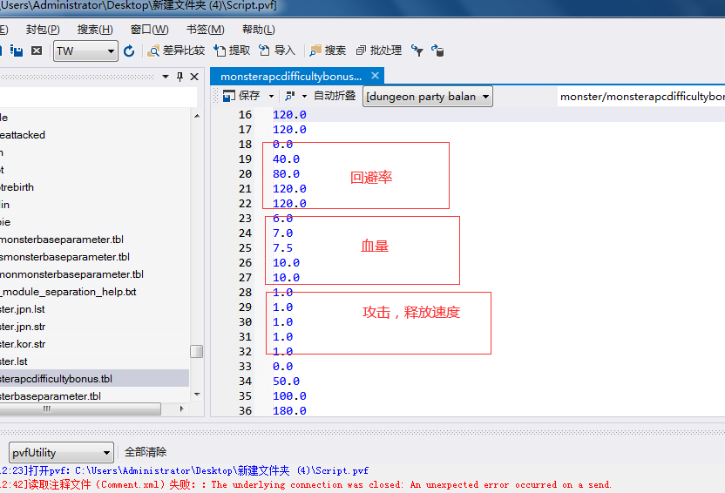Open the 搜索 search tool in toolbar
Screen dimensions: 725x493
(328, 51)
